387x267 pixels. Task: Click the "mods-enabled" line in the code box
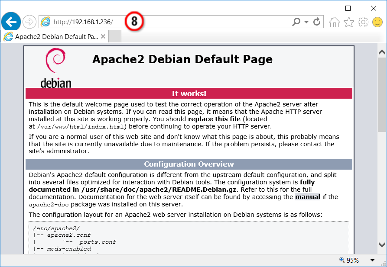tap(69, 249)
